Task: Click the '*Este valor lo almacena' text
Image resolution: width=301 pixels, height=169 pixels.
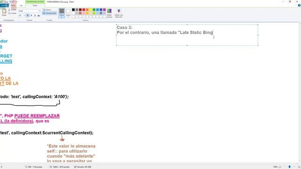Action: [71, 146]
